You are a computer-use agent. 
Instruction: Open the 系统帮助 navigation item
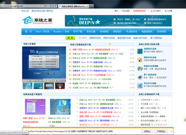161,31
